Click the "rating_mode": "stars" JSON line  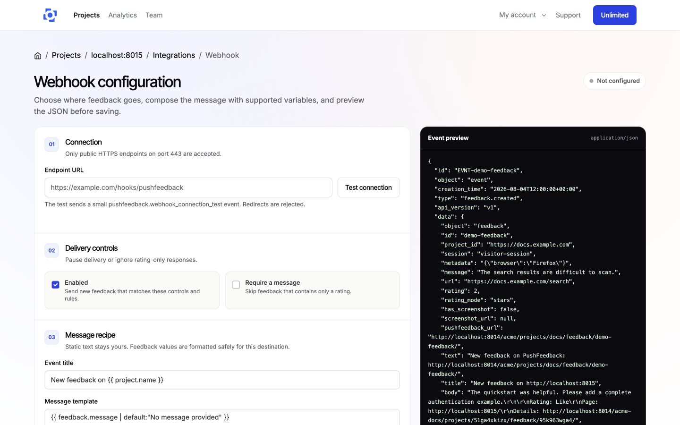coord(478,300)
